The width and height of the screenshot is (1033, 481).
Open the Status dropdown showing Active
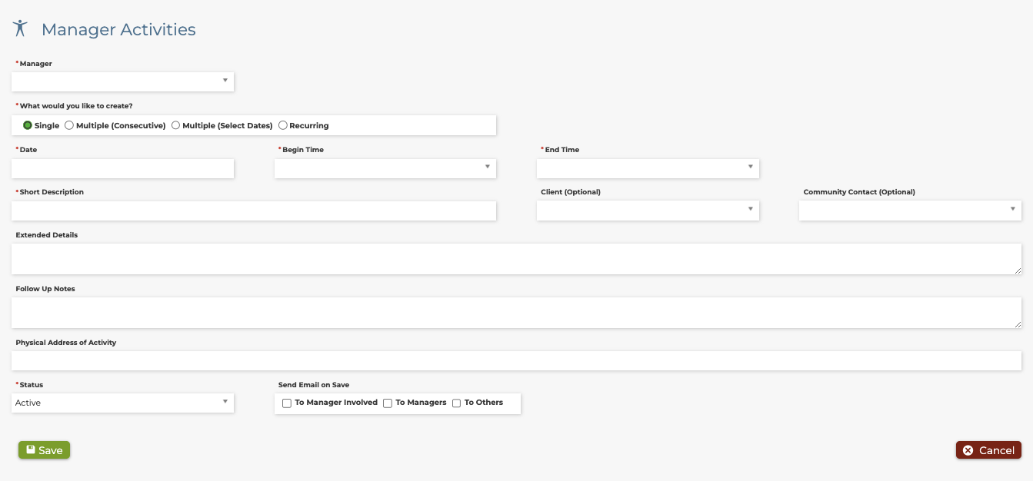pos(123,403)
